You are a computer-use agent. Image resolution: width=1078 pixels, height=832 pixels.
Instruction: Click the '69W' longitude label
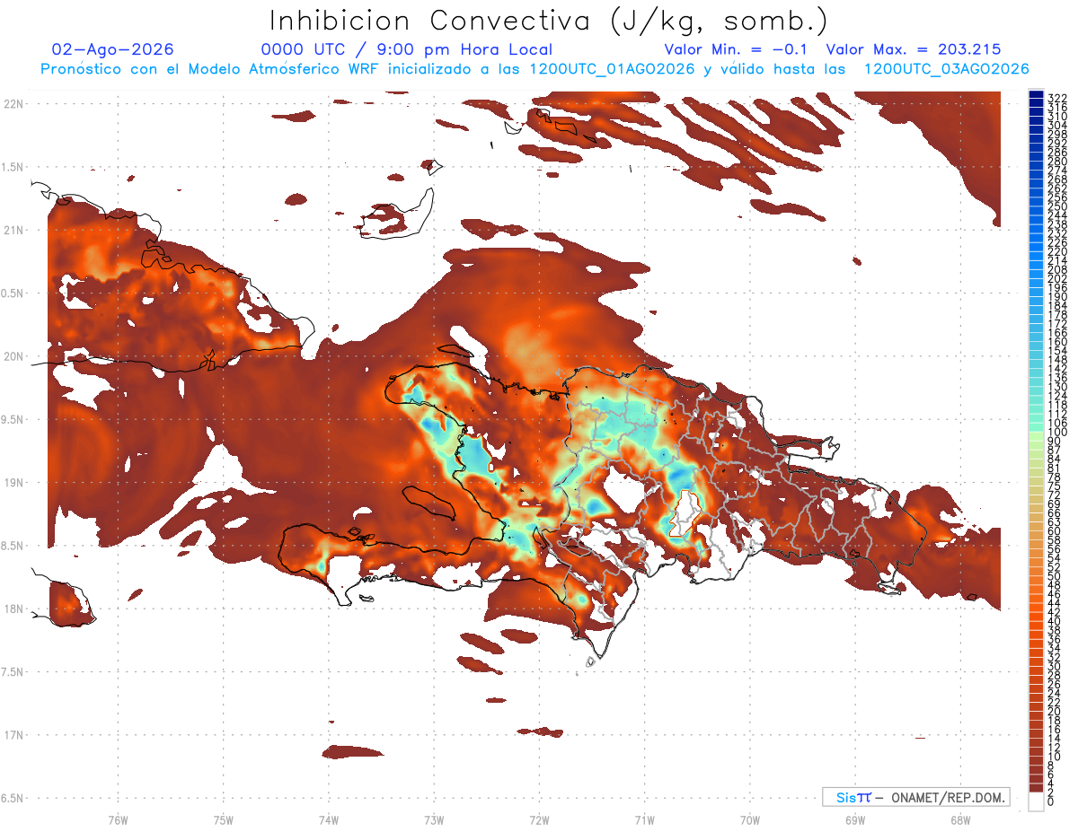[x=855, y=819]
